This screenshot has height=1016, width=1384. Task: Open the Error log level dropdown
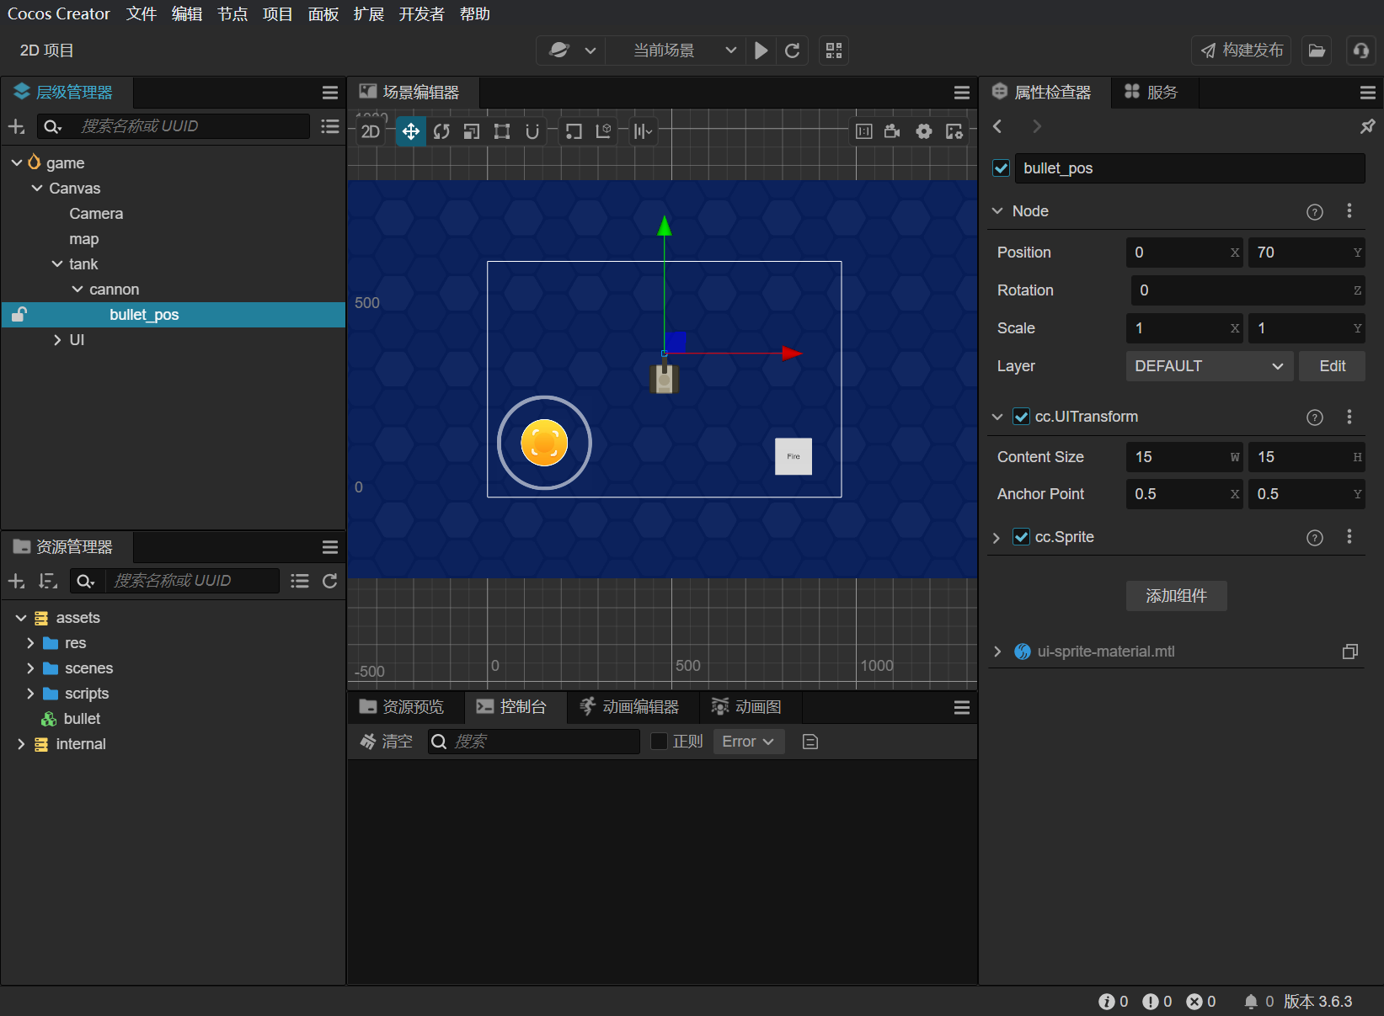tap(748, 742)
